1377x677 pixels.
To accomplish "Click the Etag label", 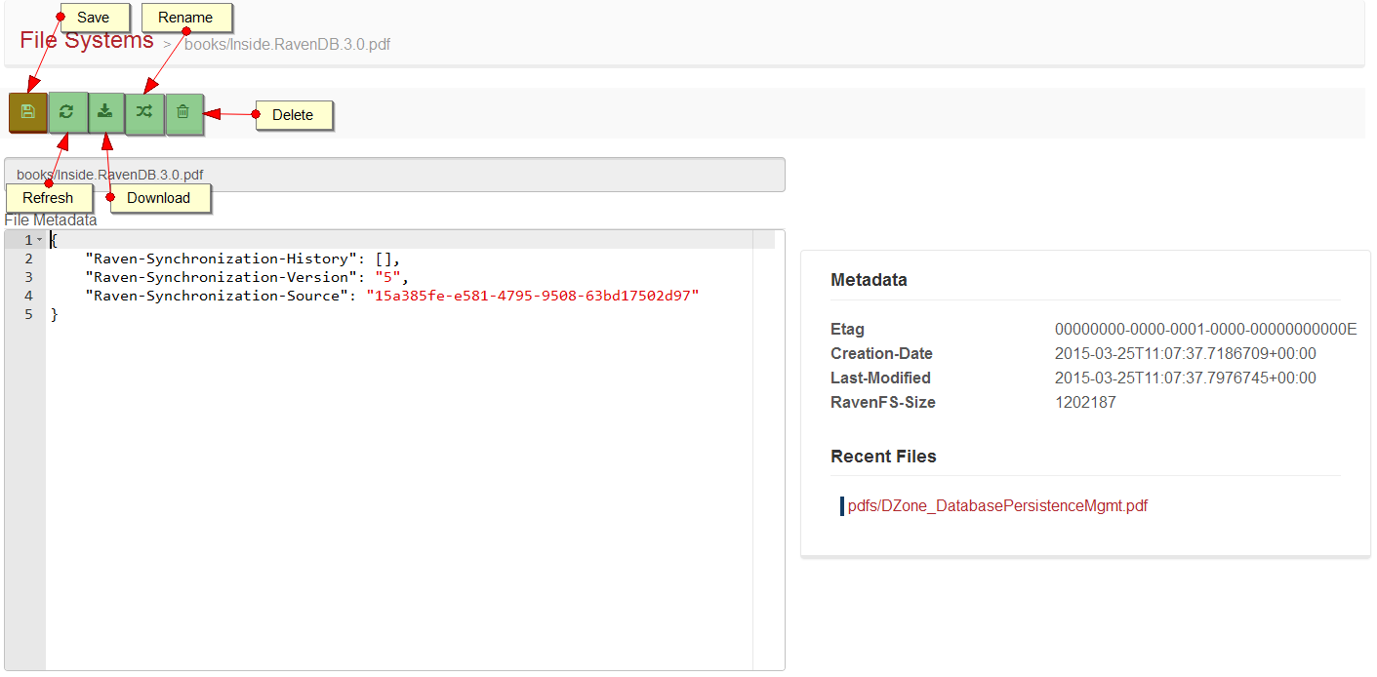I will [847, 330].
